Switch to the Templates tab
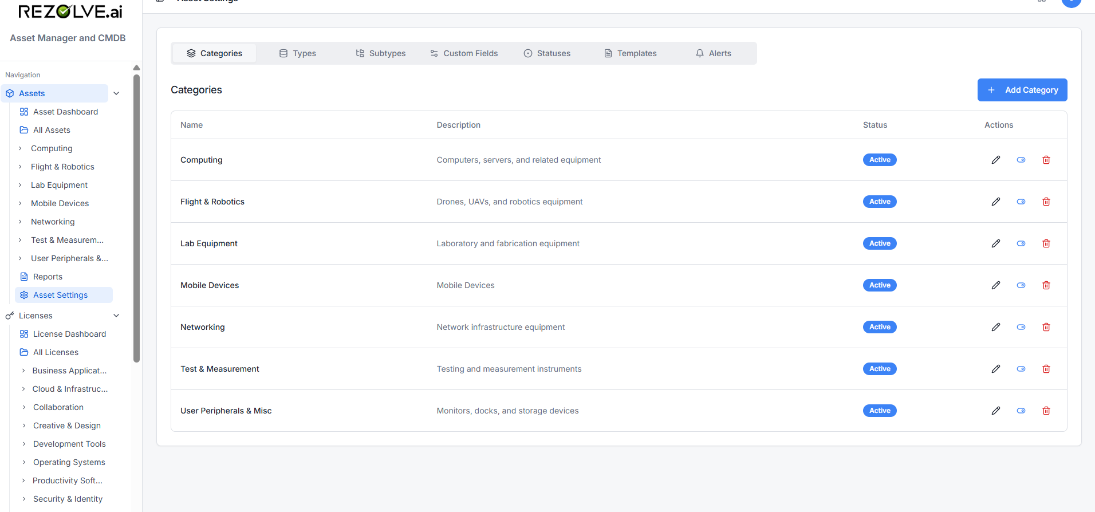The width and height of the screenshot is (1095, 512). 631,53
